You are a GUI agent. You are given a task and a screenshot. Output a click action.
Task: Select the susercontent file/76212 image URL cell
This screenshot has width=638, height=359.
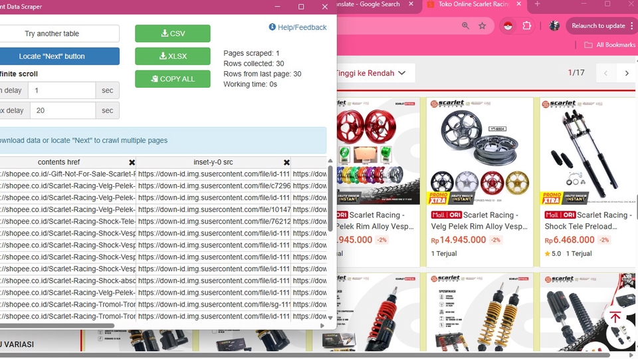[213, 221]
